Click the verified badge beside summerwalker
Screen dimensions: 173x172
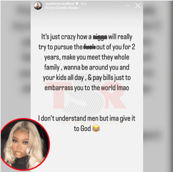click(77, 4)
